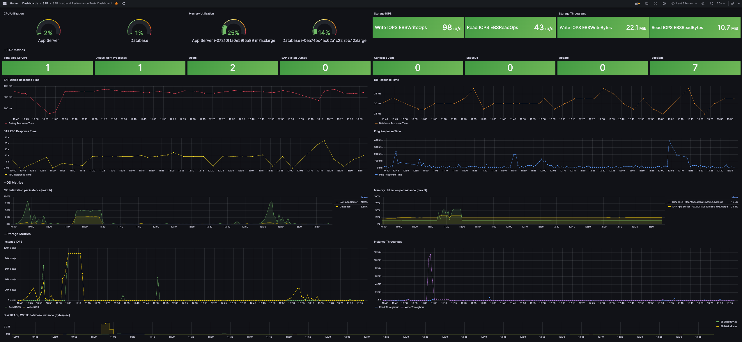This screenshot has width=742, height=342.
Task: Click the refresh dashboard icon
Action: click(712, 3)
